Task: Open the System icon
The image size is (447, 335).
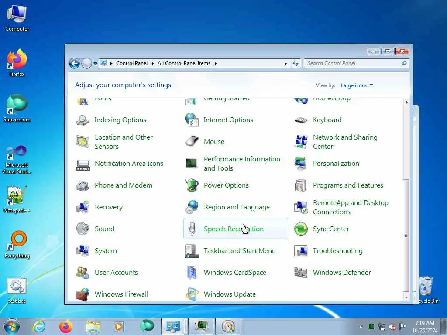Action: click(83, 251)
